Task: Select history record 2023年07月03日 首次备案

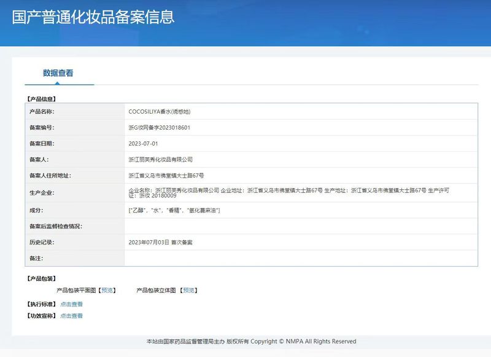Action: [x=160, y=242]
